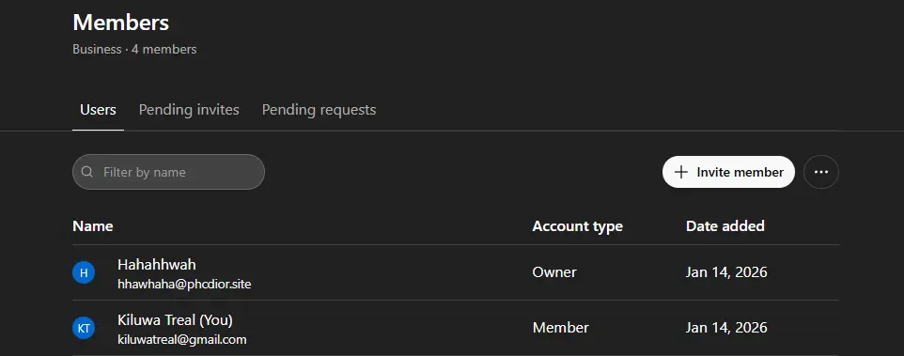Click the Member account type for Kiluwa

[560, 328]
